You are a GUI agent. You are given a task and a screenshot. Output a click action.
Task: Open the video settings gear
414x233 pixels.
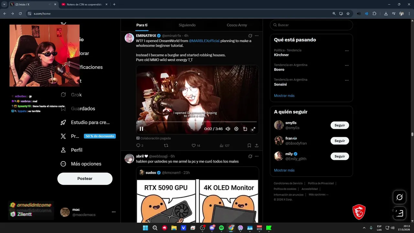coord(236,129)
